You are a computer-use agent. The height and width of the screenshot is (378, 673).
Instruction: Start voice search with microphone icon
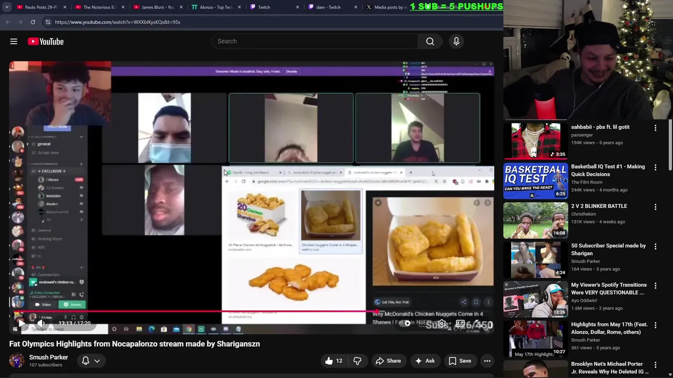[x=456, y=41]
